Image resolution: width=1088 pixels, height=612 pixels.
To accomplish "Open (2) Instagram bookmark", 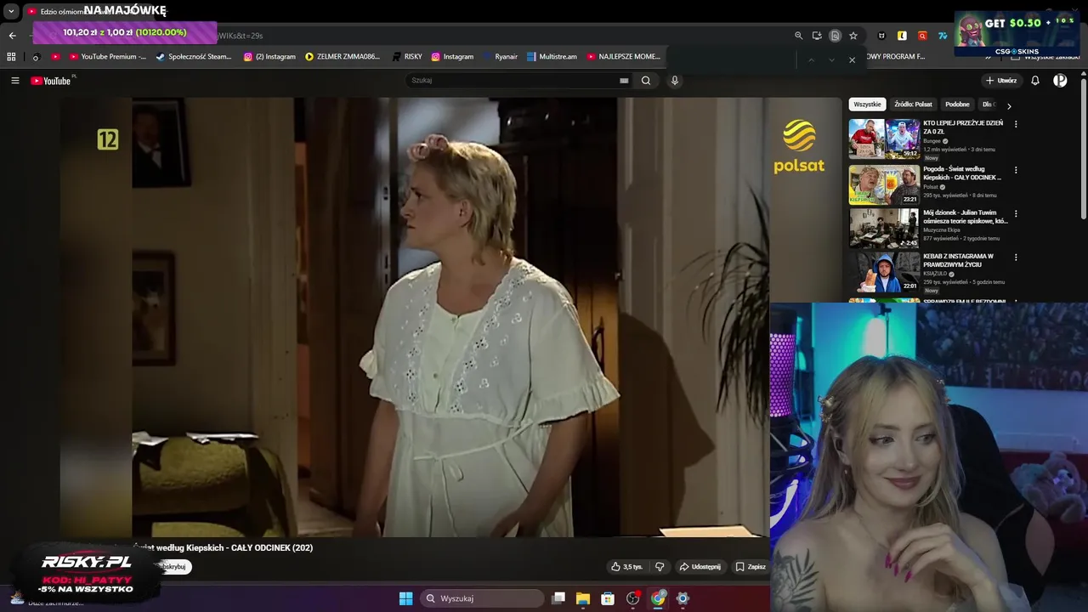I will pos(269,57).
